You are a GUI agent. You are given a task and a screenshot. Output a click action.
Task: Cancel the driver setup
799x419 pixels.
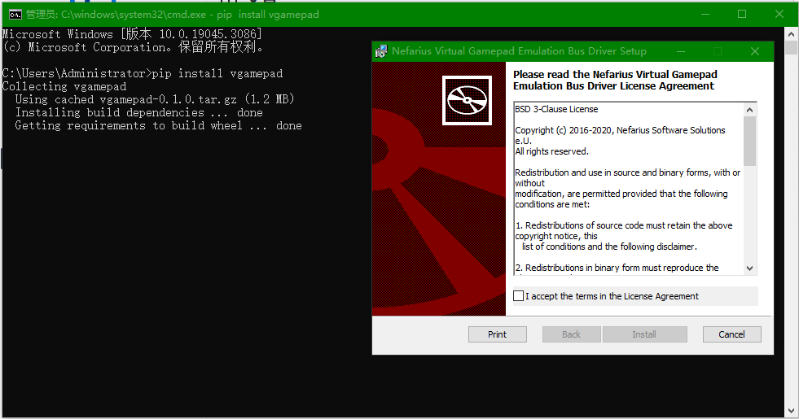click(x=731, y=334)
